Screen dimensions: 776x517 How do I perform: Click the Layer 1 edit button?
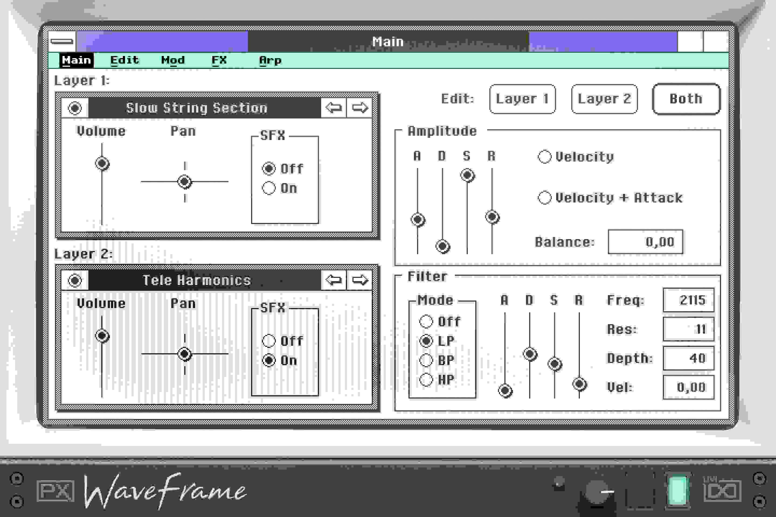pyautogui.click(x=523, y=99)
